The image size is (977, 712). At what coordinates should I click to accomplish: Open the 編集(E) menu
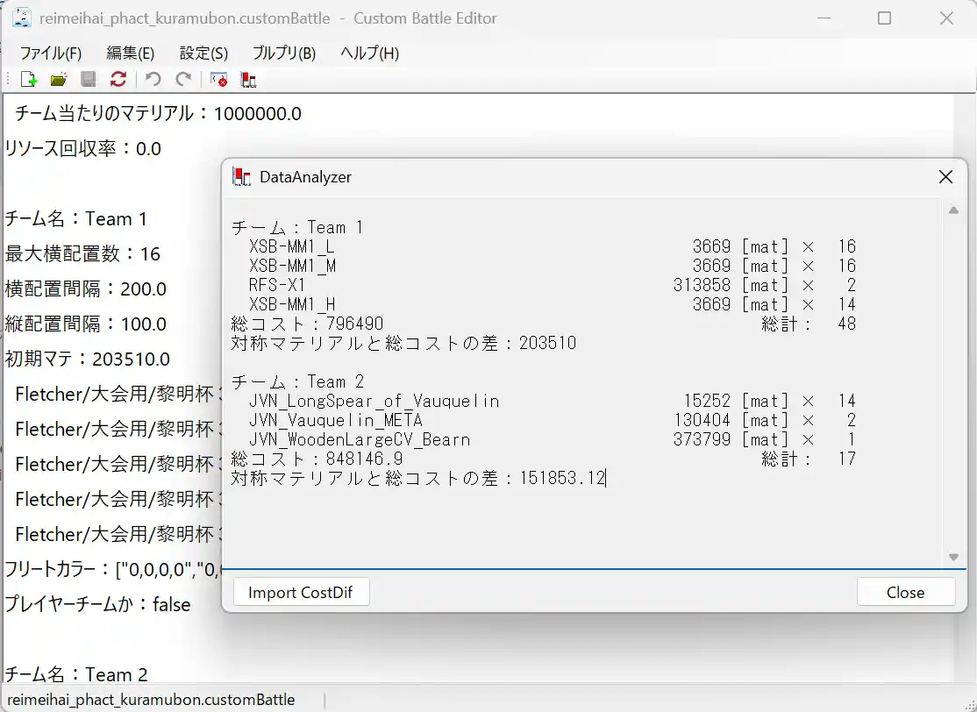(130, 53)
